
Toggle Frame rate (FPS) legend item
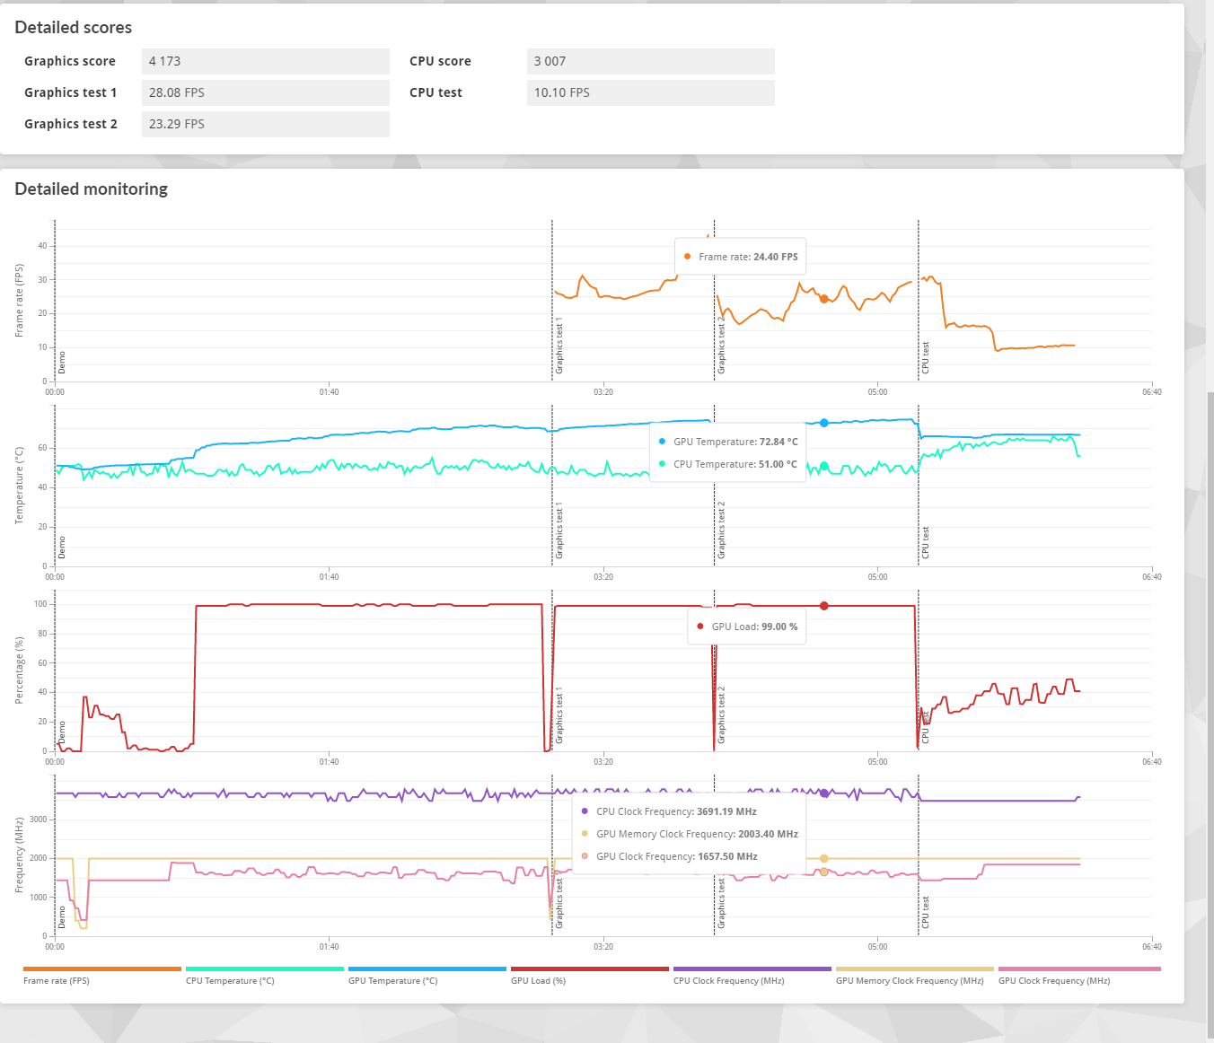point(101,977)
